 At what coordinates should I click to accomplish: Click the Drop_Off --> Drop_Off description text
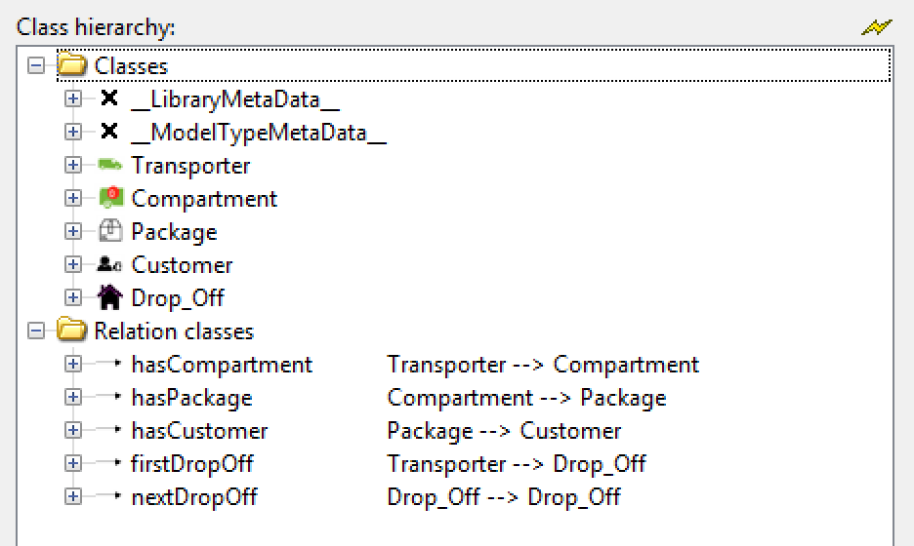tap(504, 497)
